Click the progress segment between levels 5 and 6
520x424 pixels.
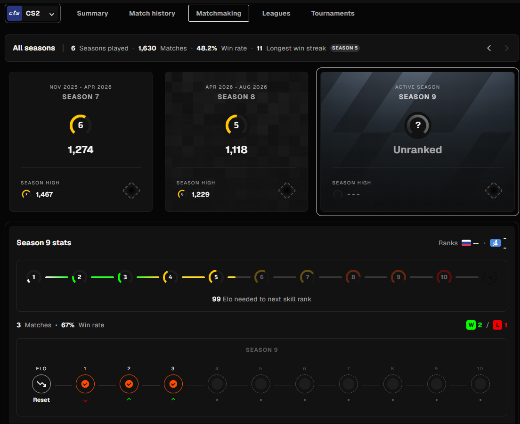(239, 277)
